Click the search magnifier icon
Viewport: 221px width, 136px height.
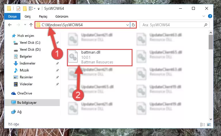[206, 25]
